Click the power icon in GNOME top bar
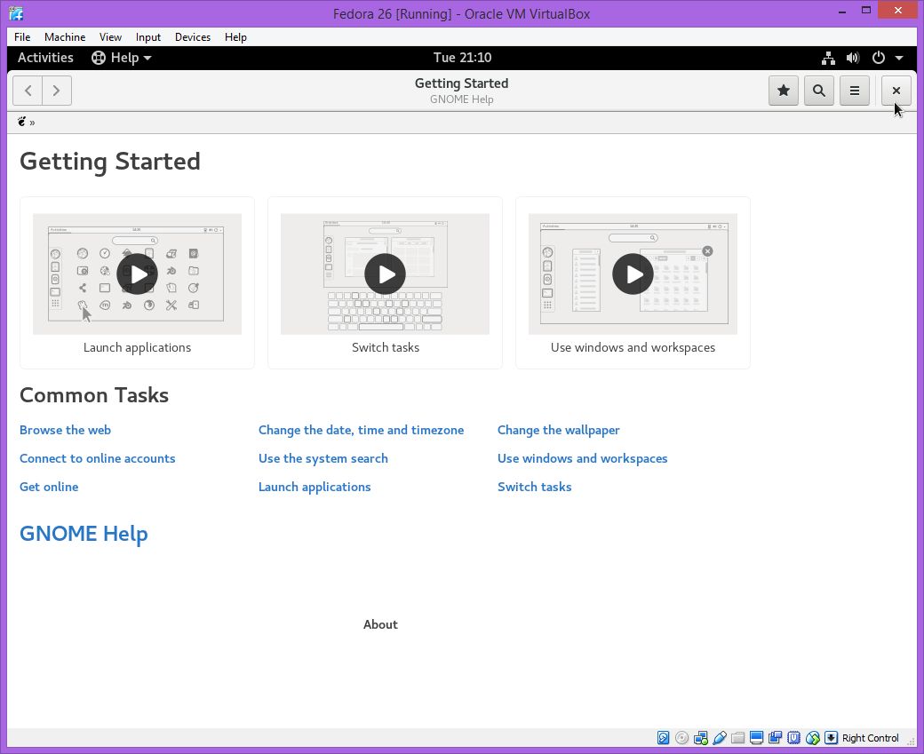Viewport: 924px width, 754px height. pos(878,58)
